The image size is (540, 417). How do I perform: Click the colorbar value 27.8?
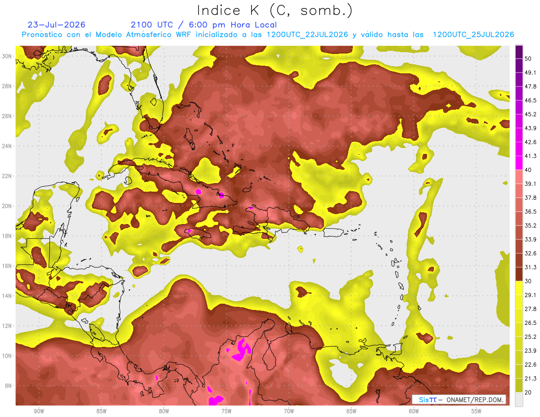pos(530,309)
